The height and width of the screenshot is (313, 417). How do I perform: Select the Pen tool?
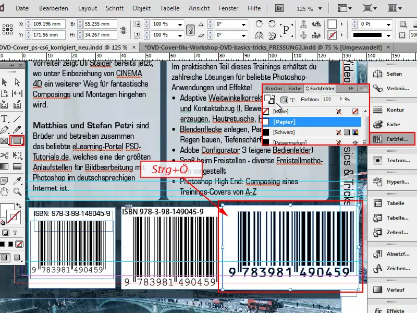tap(4, 130)
